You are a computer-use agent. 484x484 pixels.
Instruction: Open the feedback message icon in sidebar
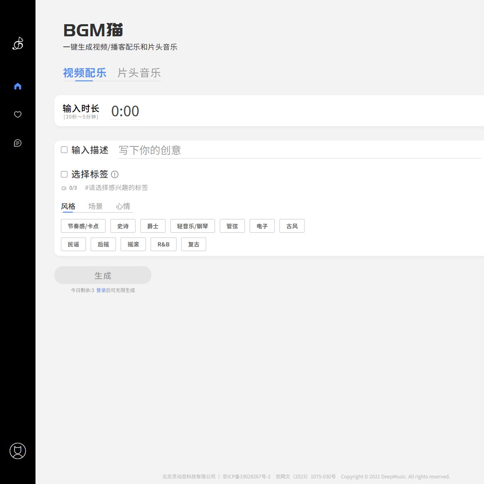18,143
